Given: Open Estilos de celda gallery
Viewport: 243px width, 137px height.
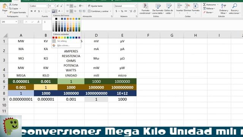Looking at the screenshot, I should (169, 9).
